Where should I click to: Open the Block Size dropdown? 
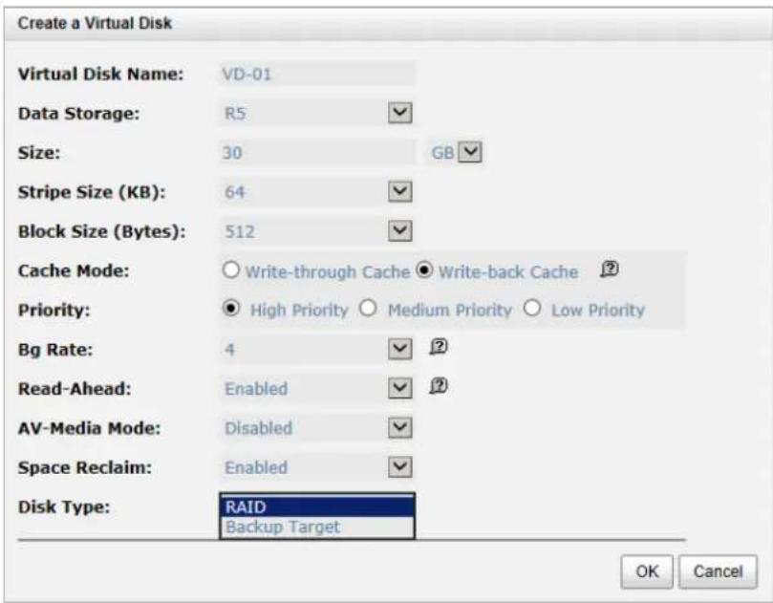pyautogui.click(x=399, y=231)
